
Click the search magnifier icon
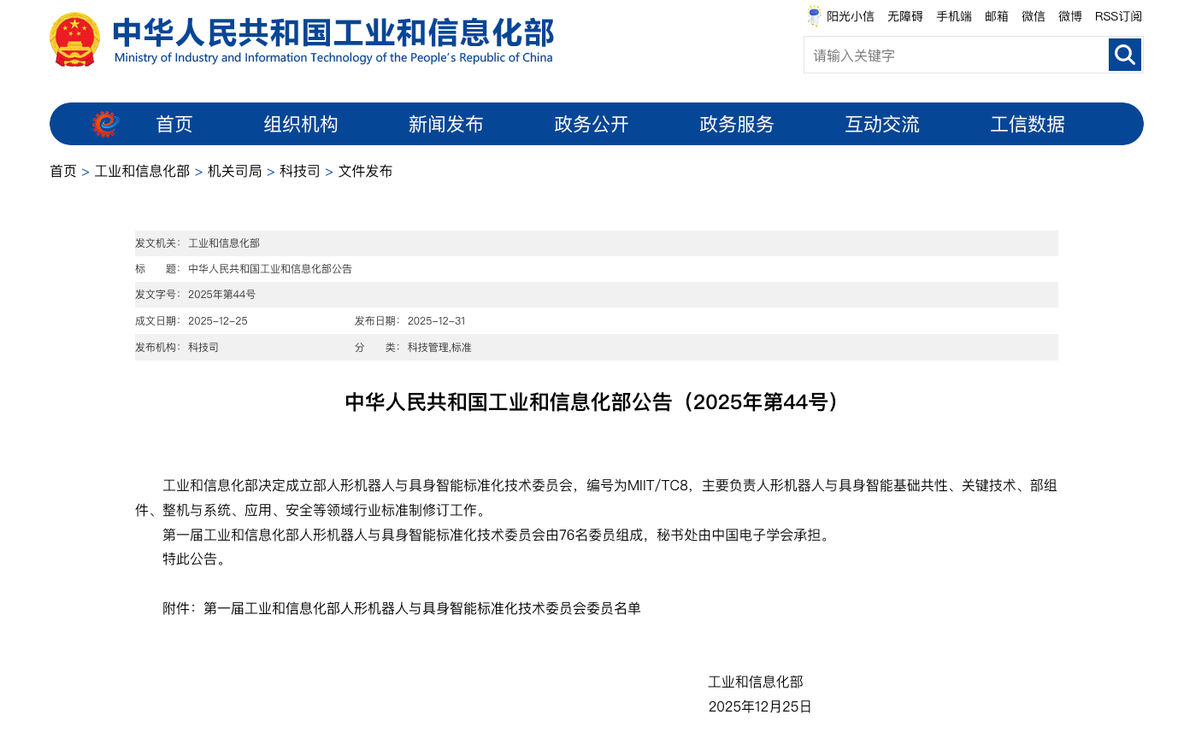pos(1124,55)
